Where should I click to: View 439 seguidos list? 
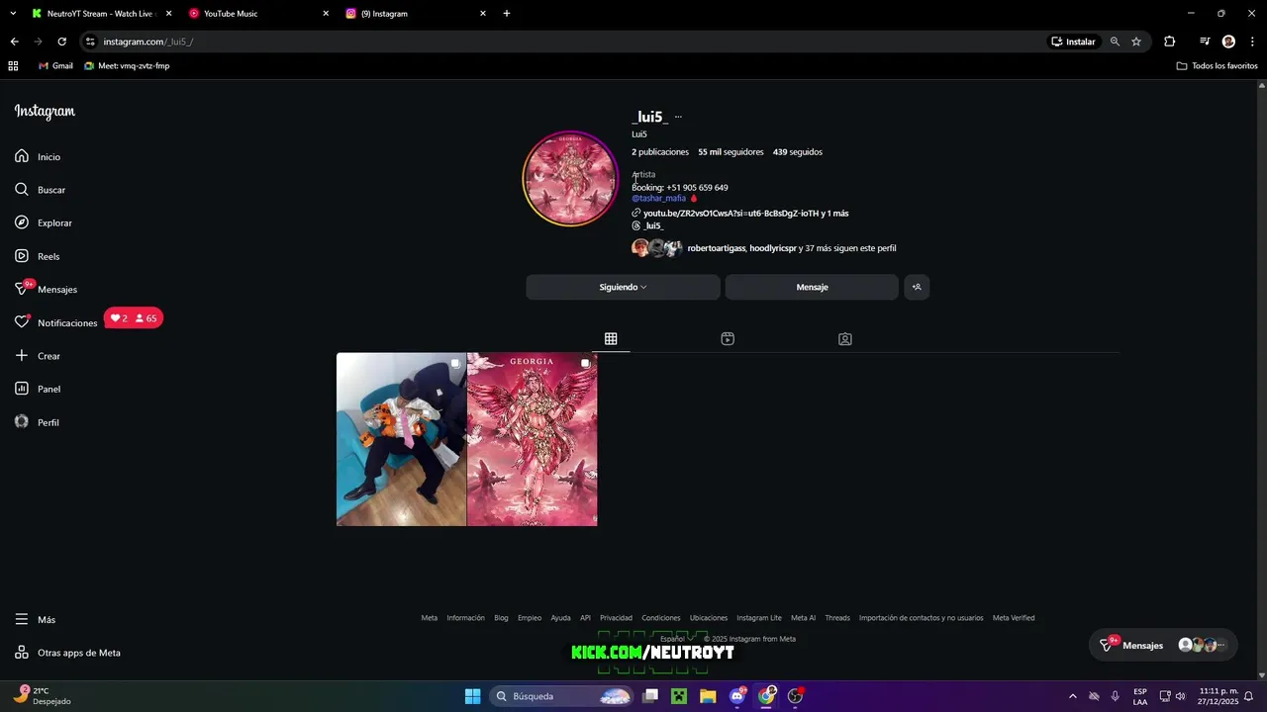798,152
